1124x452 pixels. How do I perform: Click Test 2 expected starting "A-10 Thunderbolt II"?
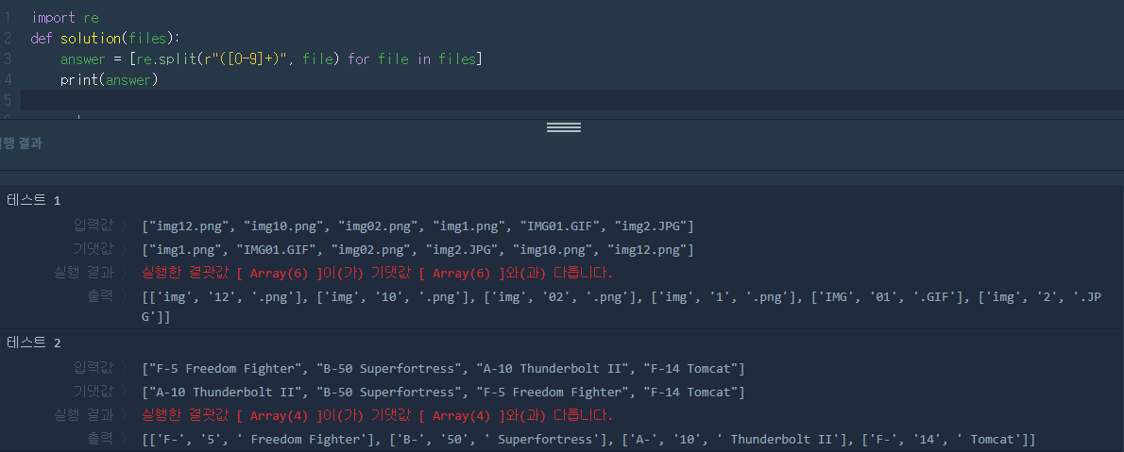pyautogui.click(x=443, y=393)
